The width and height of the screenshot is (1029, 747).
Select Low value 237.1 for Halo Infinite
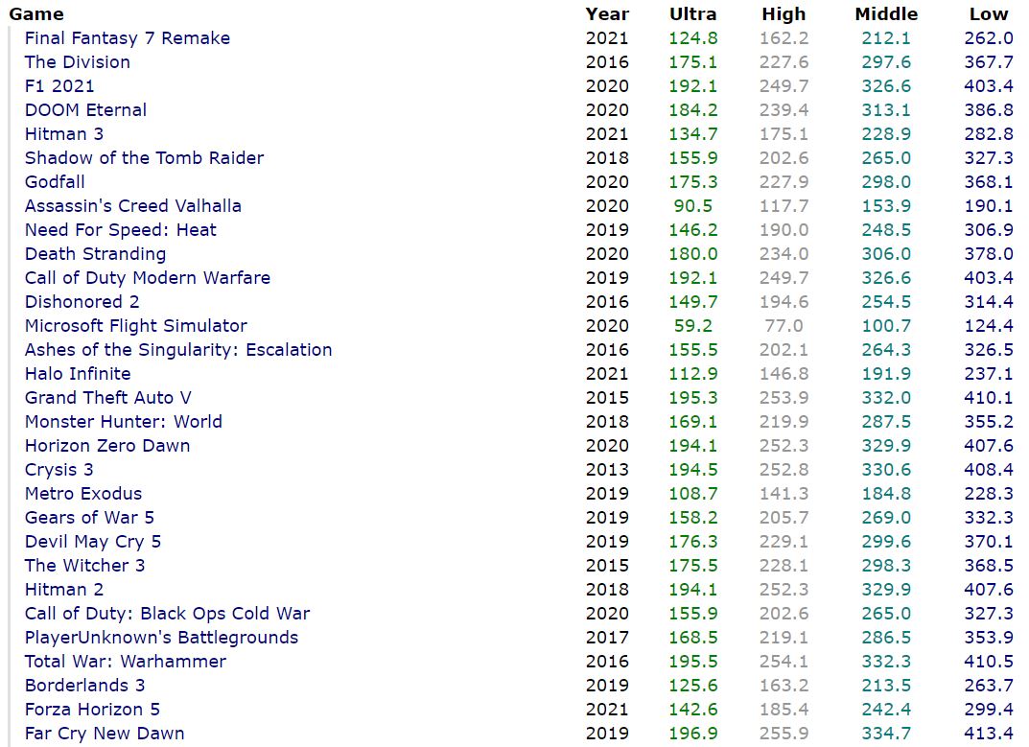coord(989,374)
